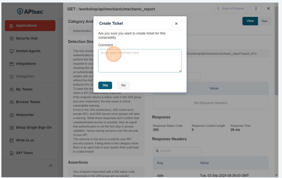Confirm ticket creation with Yes

(x=105, y=85)
